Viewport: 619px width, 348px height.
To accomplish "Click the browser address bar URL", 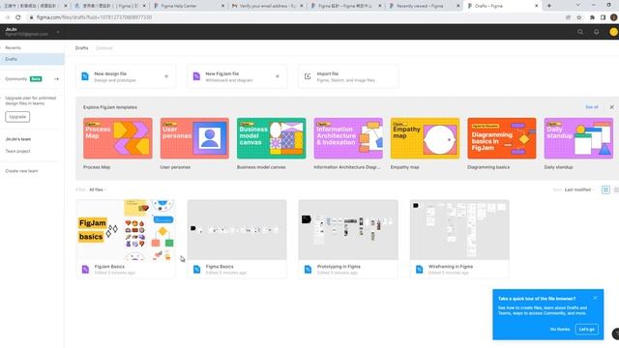I will click(x=94, y=17).
